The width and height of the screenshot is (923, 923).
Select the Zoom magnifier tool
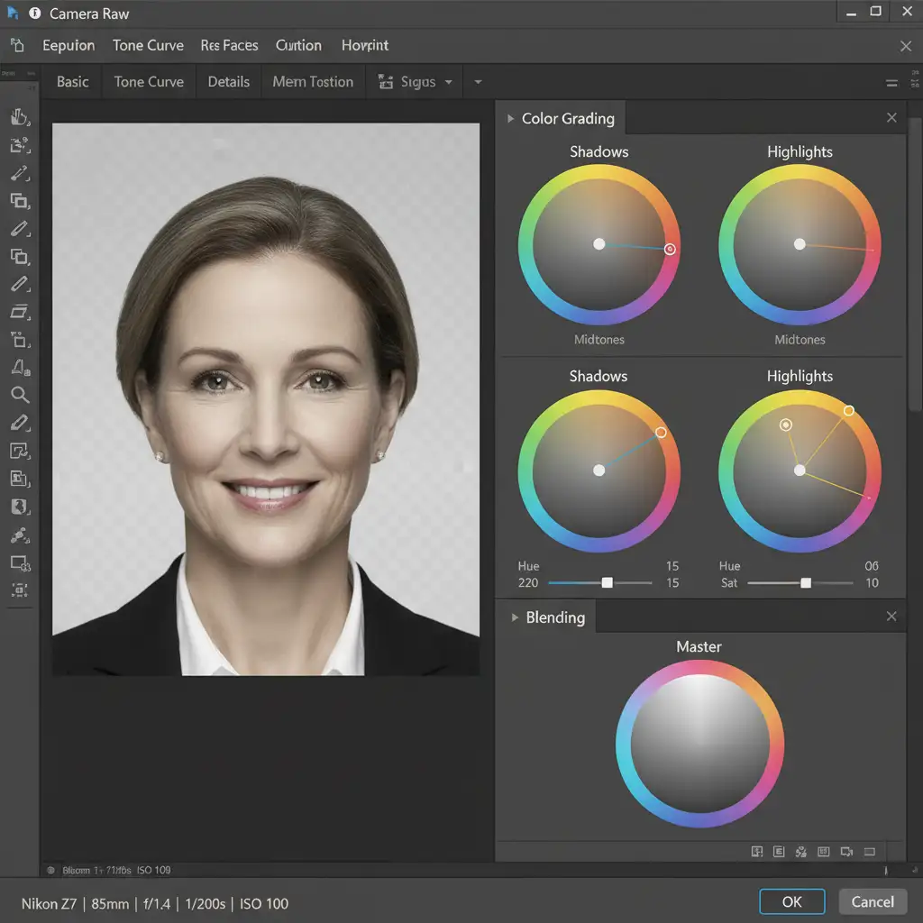click(x=20, y=395)
